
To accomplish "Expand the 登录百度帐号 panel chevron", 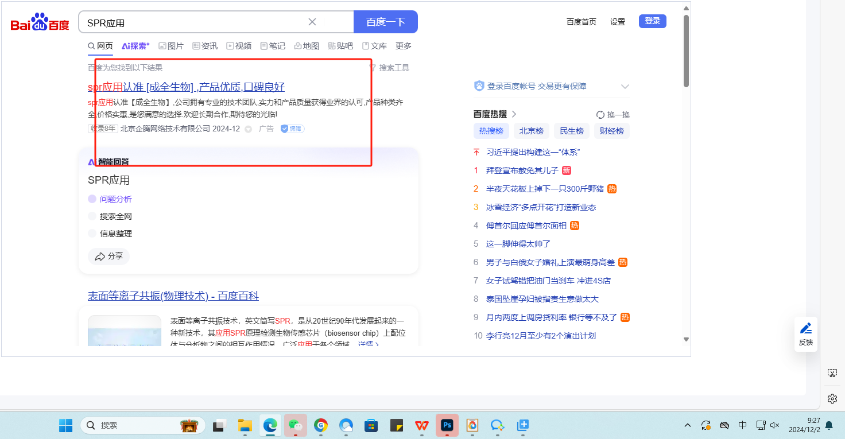I will (x=625, y=87).
